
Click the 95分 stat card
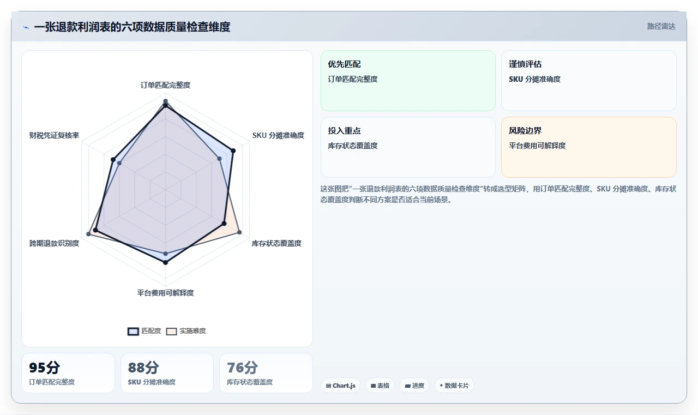pos(68,373)
